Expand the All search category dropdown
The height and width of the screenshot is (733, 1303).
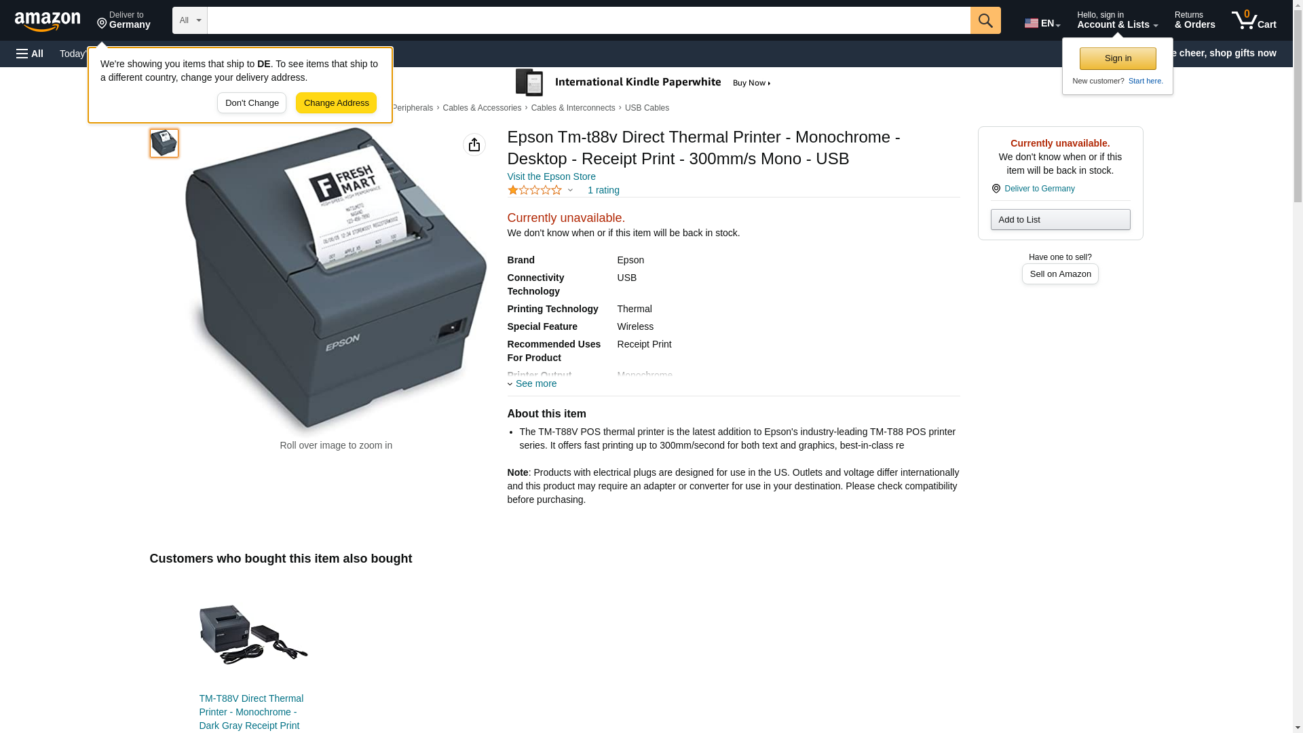pyautogui.click(x=189, y=20)
